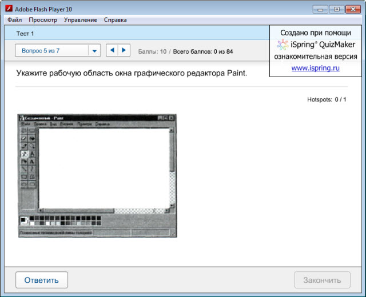The height and width of the screenshot is (297, 366).
Task: Click the airbrush tool in Paint image
Action: point(24,154)
